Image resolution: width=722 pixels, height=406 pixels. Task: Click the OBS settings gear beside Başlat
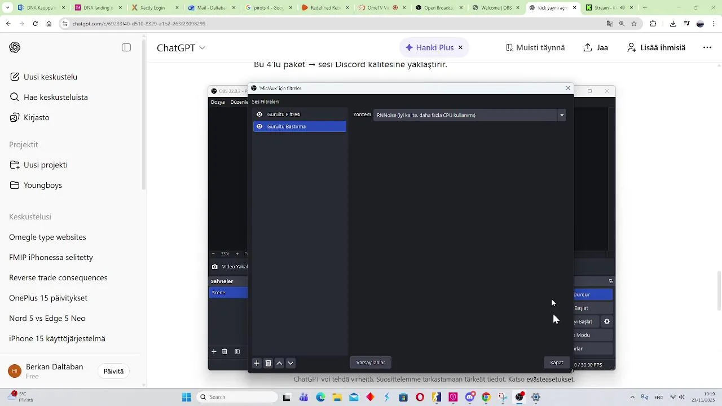[x=607, y=321]
